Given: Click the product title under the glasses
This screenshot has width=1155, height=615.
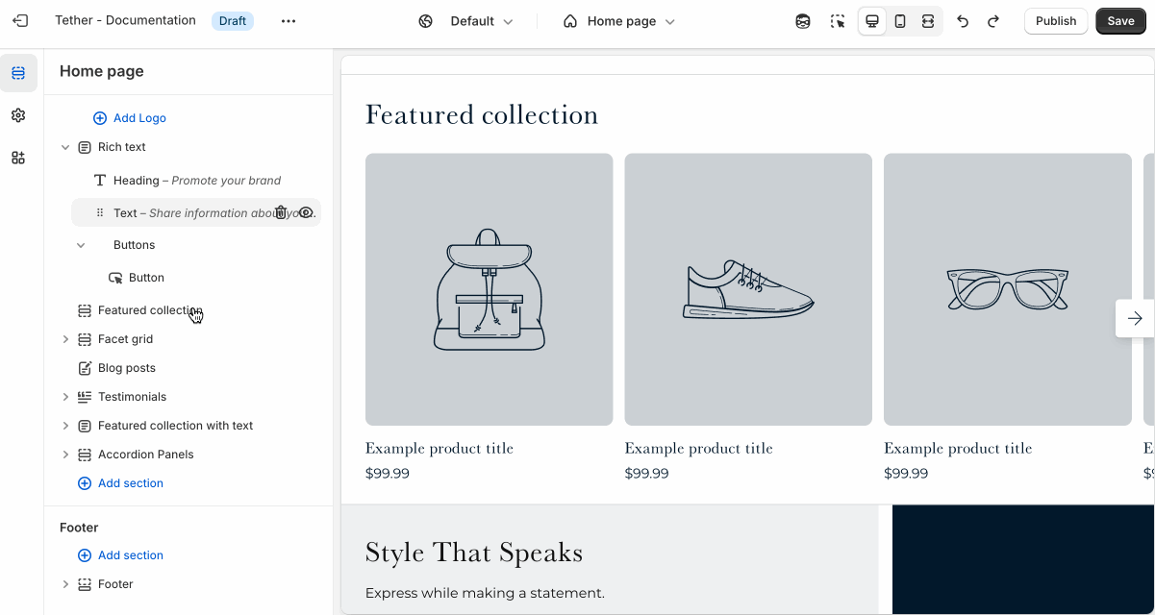Looking at the screenshot, I should point(958,449).
